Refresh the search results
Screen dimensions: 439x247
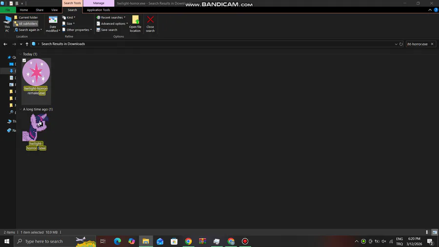401,44
